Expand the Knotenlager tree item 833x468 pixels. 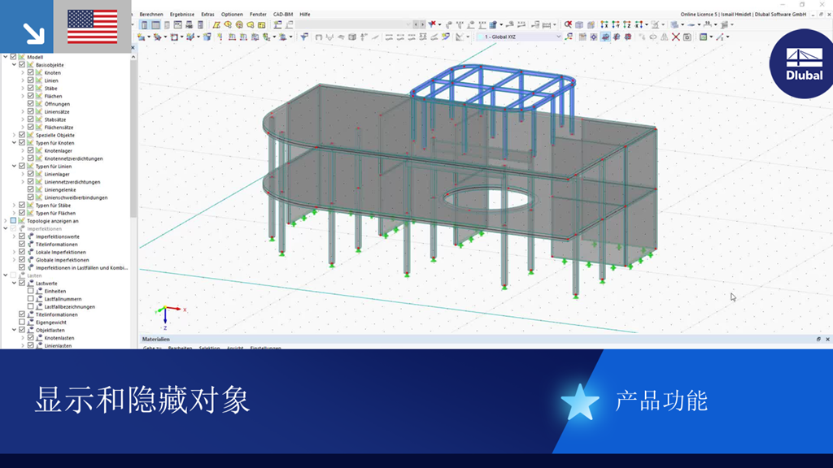pyautogui.click(x=23, y=150)
